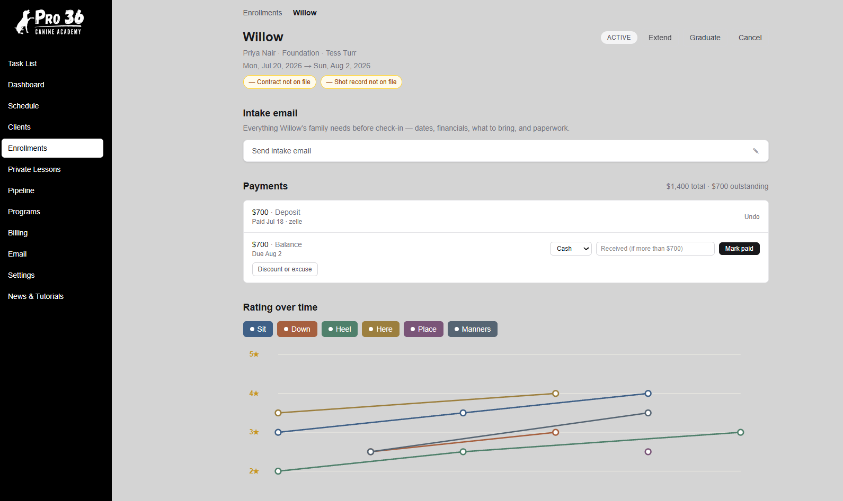
Task: Click the "Priya Nair · Foundation · Tess Turr" line
Action: [299, 53]
